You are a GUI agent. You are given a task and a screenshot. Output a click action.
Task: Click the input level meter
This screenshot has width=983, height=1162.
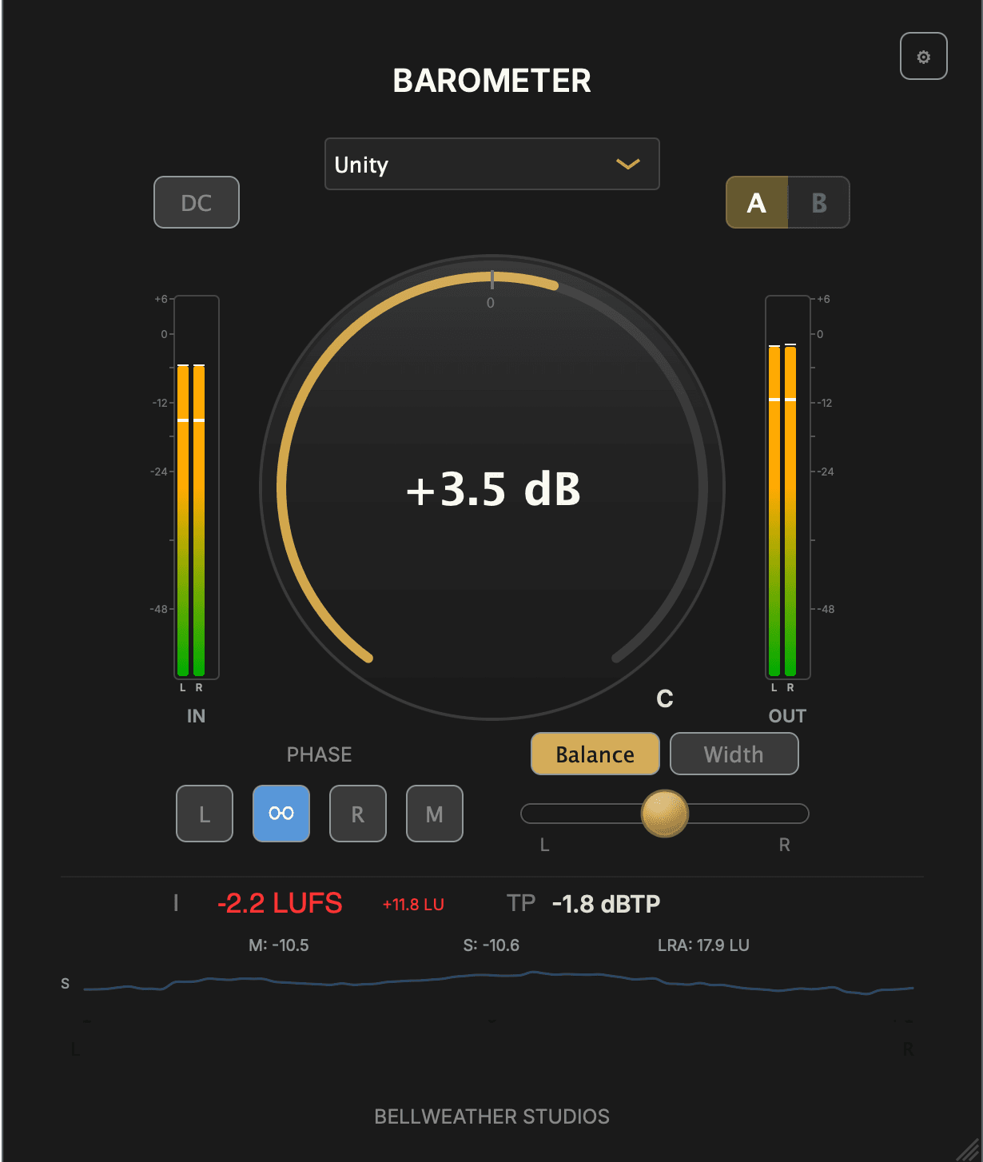pyautogui.click(x=196, y=487)
